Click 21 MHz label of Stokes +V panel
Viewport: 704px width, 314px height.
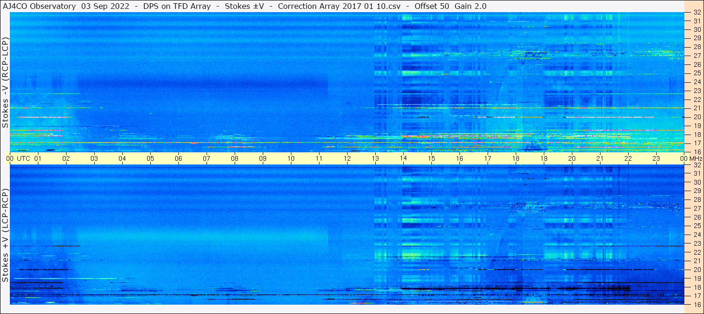[697, 261]
